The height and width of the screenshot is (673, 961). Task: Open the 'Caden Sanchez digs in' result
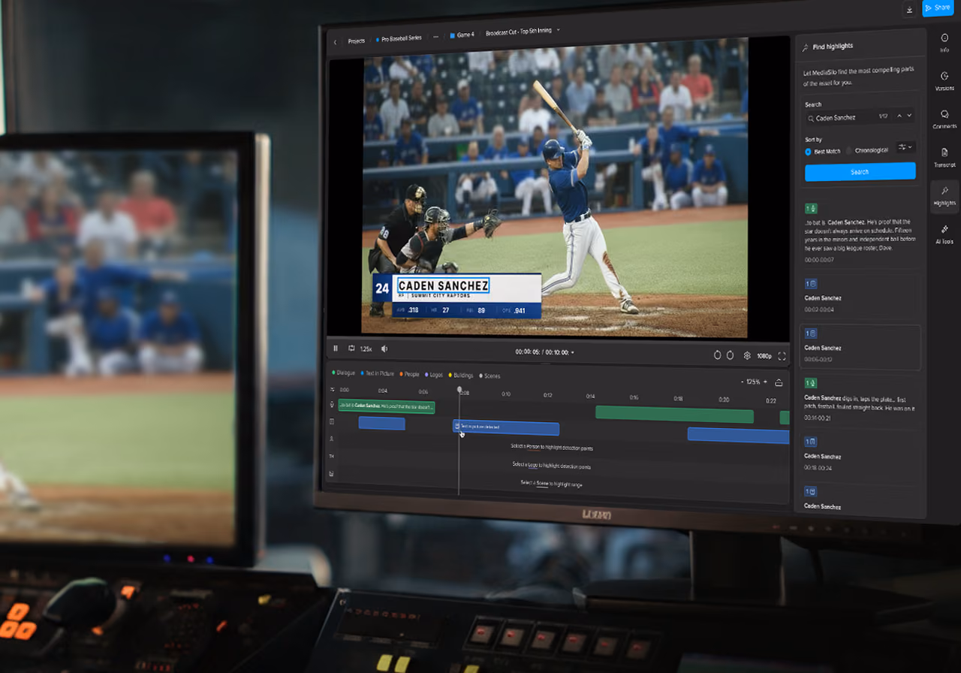pyautogui.click(x=860, y=399)
